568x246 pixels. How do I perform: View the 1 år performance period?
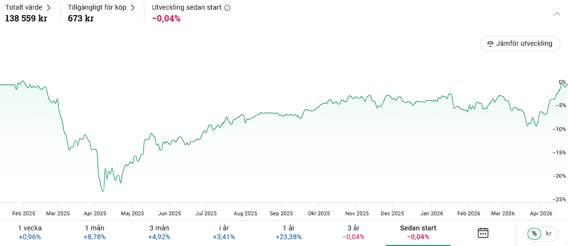(289, 232)
